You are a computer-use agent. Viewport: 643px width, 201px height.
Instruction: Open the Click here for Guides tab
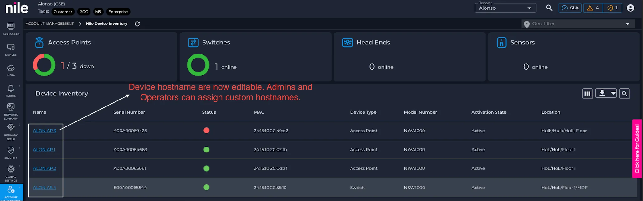(x=637, y=149)
